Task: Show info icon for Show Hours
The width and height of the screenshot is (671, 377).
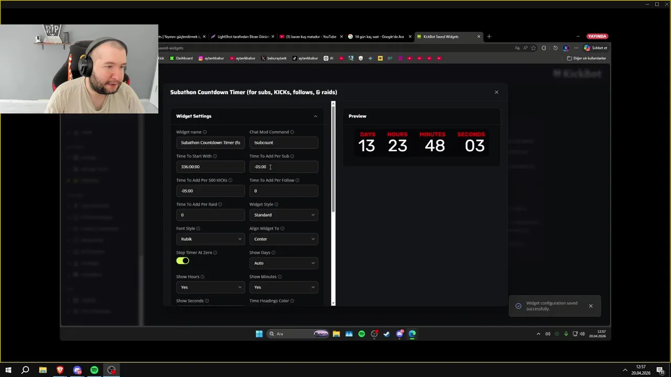Action: tap(202, 276)
